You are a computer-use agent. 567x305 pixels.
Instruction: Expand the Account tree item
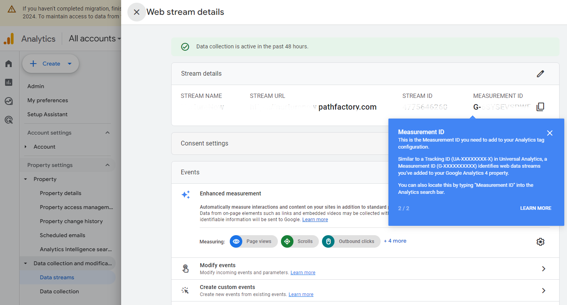[x=25, y=147]
